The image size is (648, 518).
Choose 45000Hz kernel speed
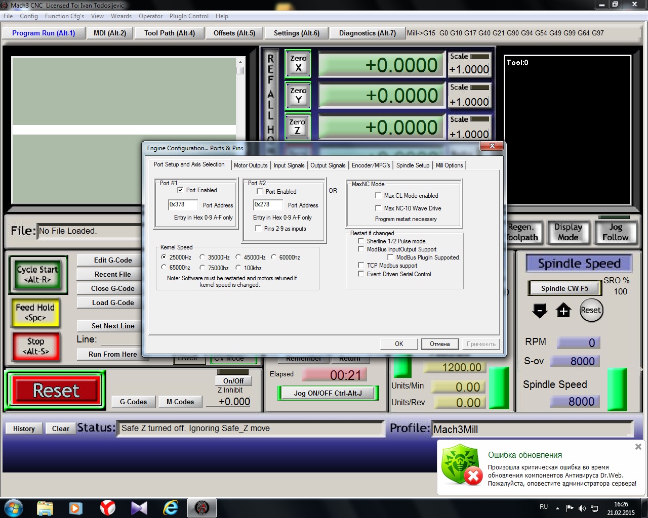238,257
